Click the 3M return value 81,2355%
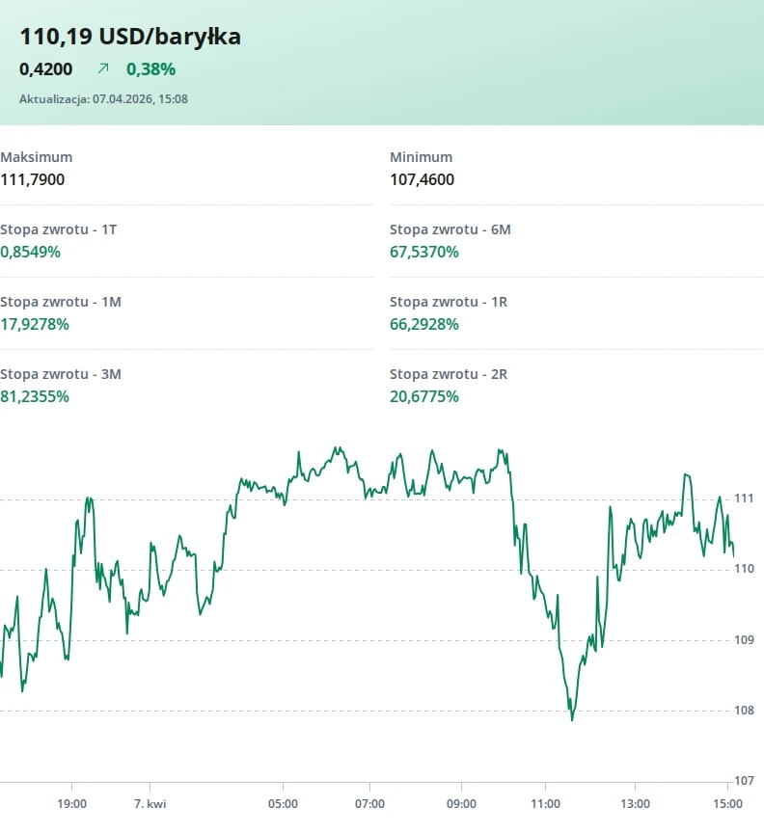This screenshot has height=834, width=764. (35, 396)
